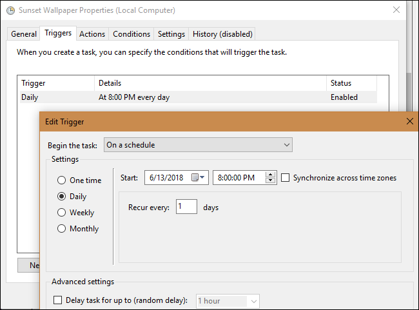Select the One time radio button

pyautogui.click(x=61, y=180)
